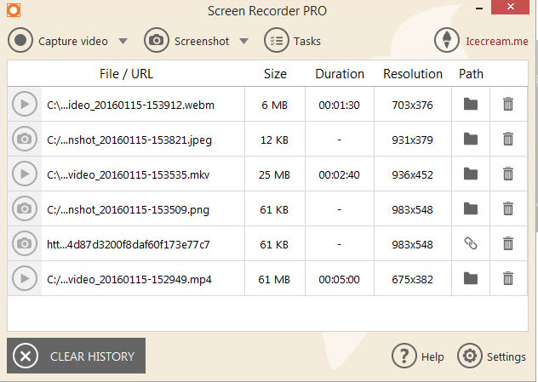Click the Duration column header
This screenshot has width=538, height=382.
point(340,74)
